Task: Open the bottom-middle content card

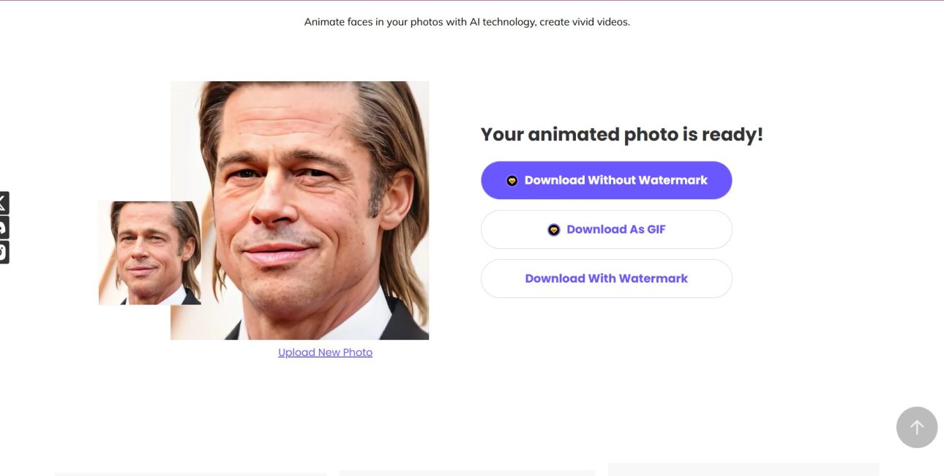Action: coord(467,472)
